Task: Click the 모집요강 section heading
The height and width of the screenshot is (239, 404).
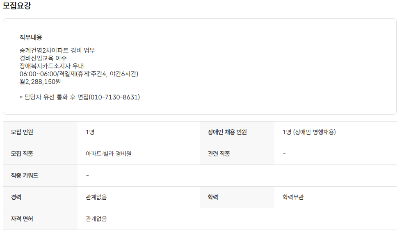Action: click(x=17, y=6)
